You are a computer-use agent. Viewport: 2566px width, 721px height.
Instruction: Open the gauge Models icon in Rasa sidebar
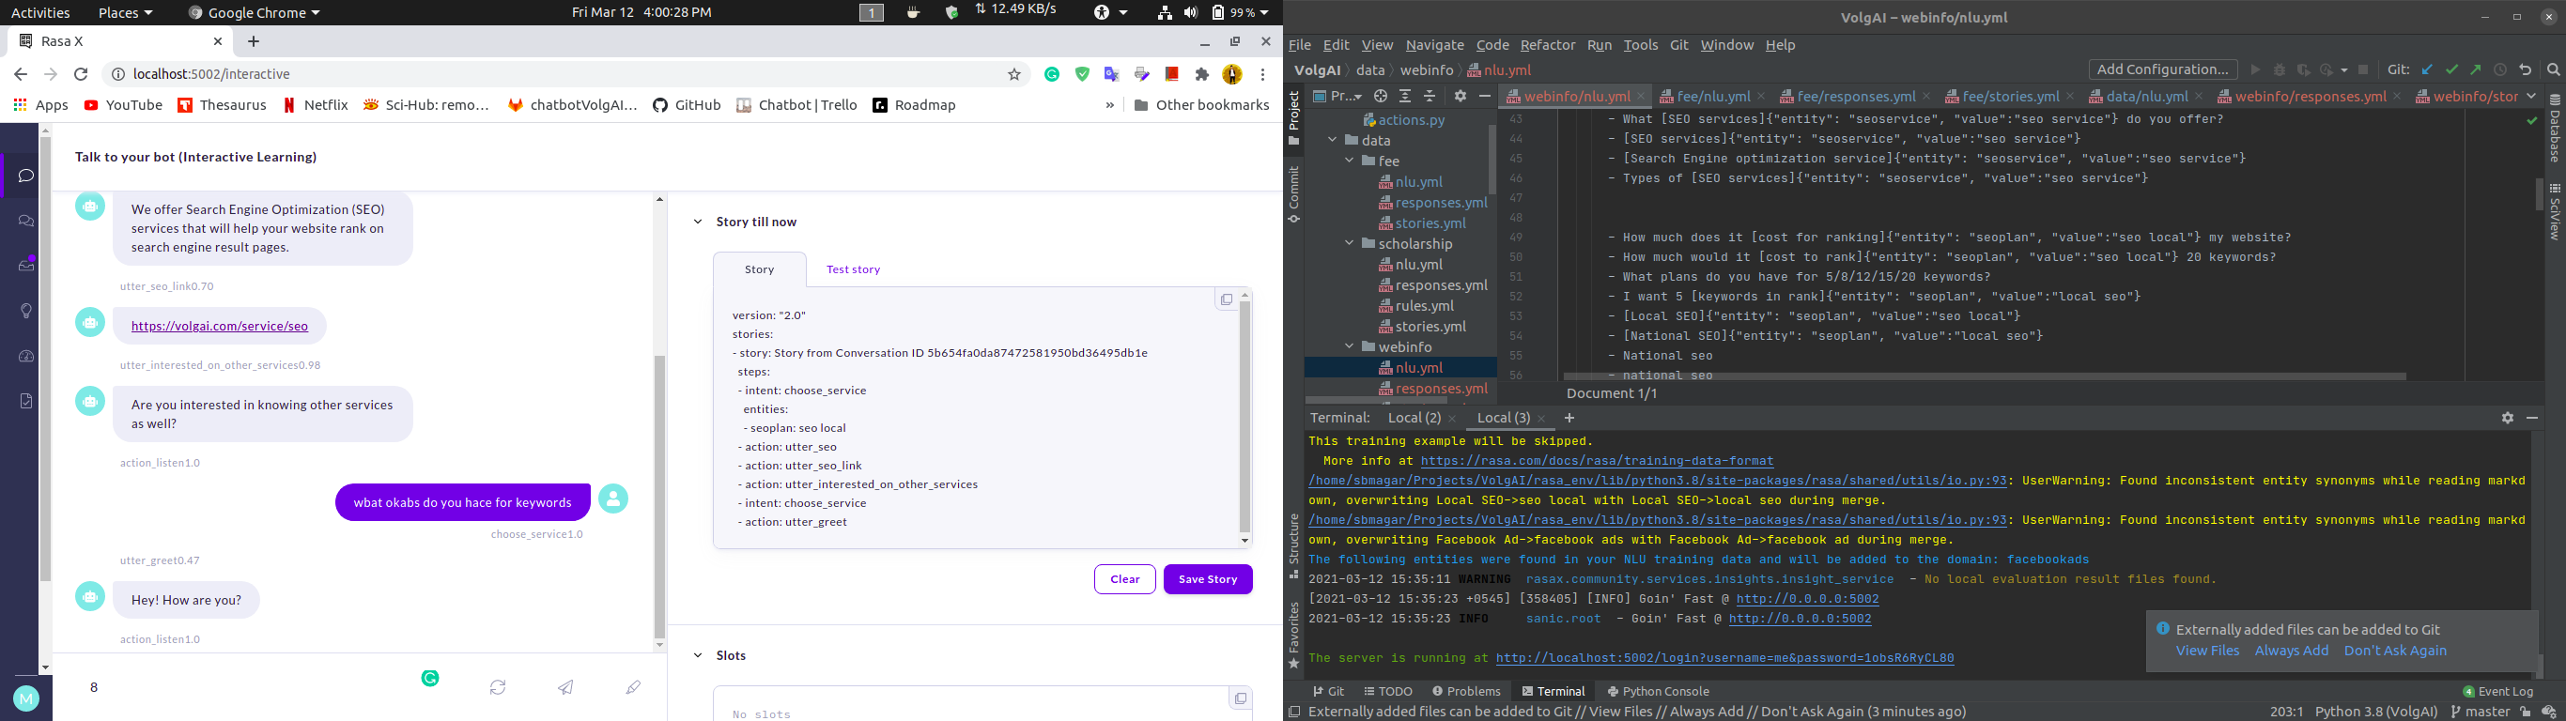(27, 356)
